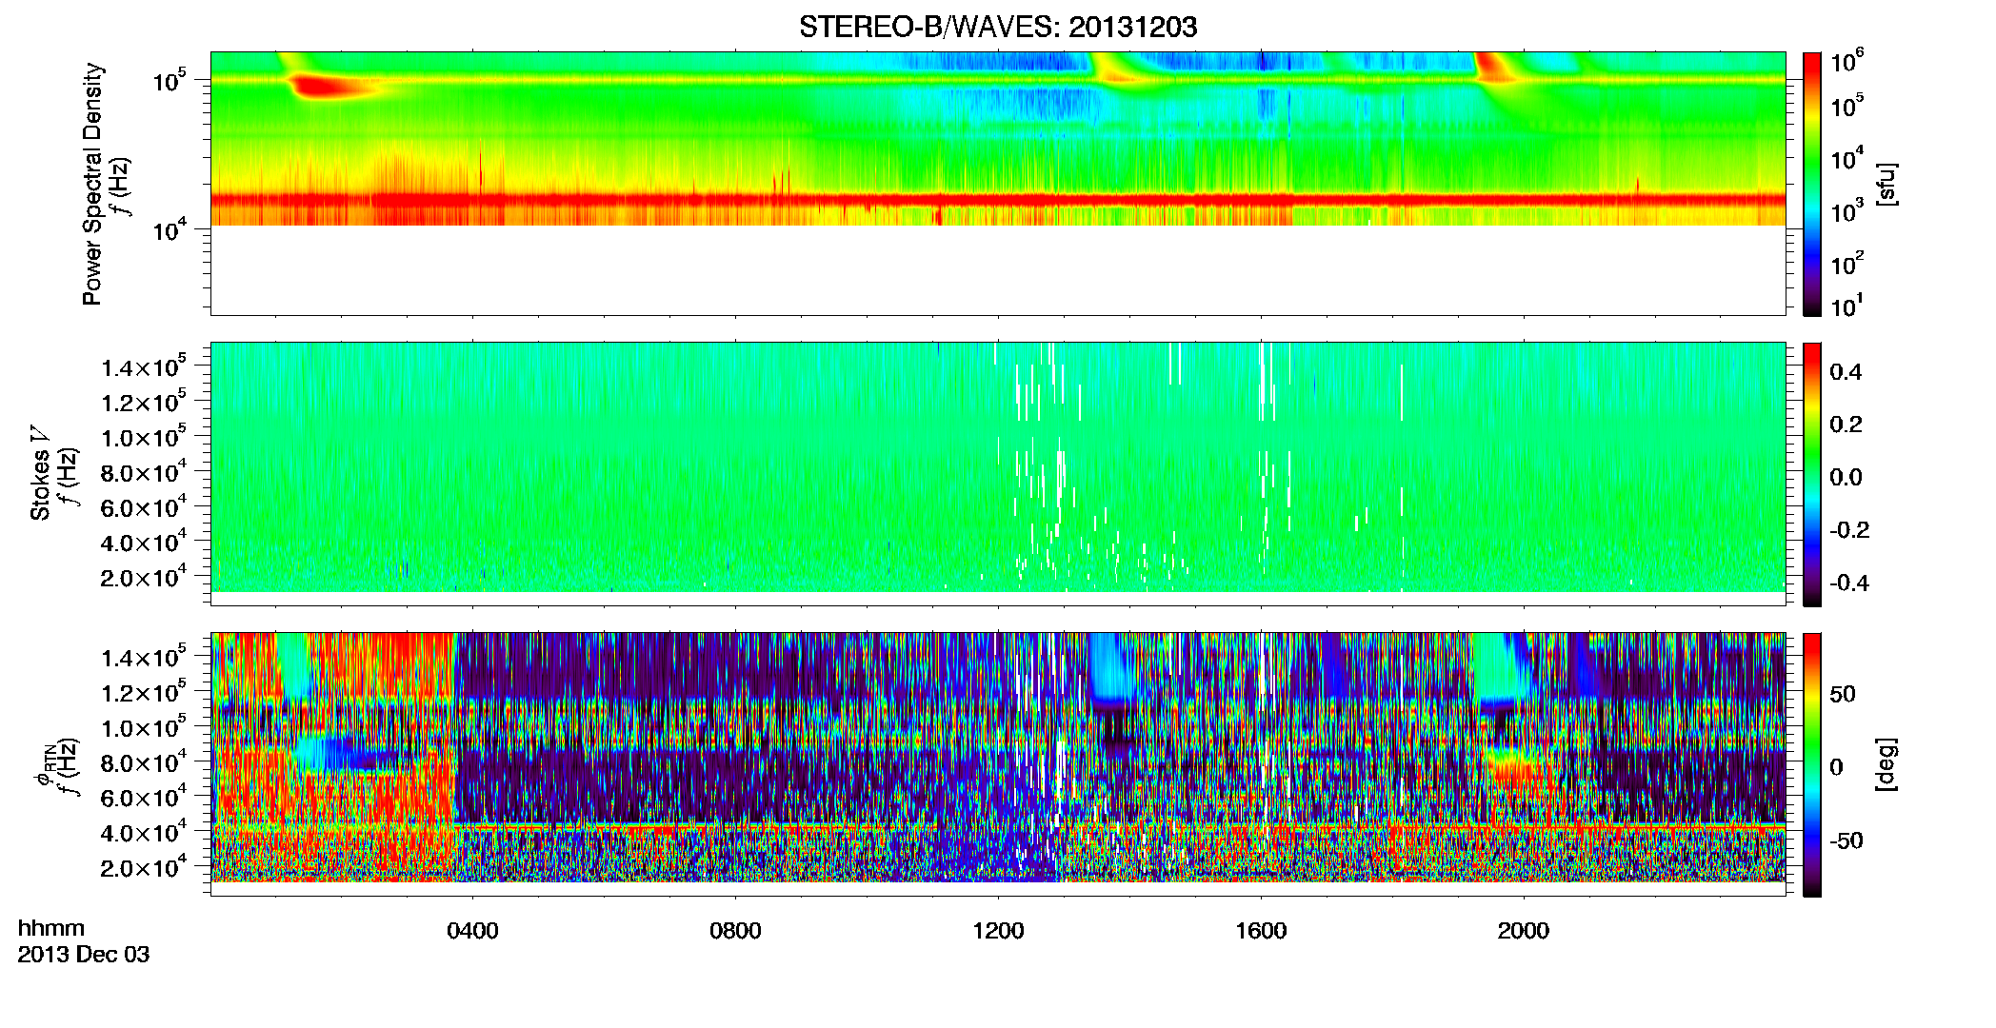The width and height of the screenshot is (1996, 1028).
Task: Click the 1600 time tick label
Action: coord(1261,930)
